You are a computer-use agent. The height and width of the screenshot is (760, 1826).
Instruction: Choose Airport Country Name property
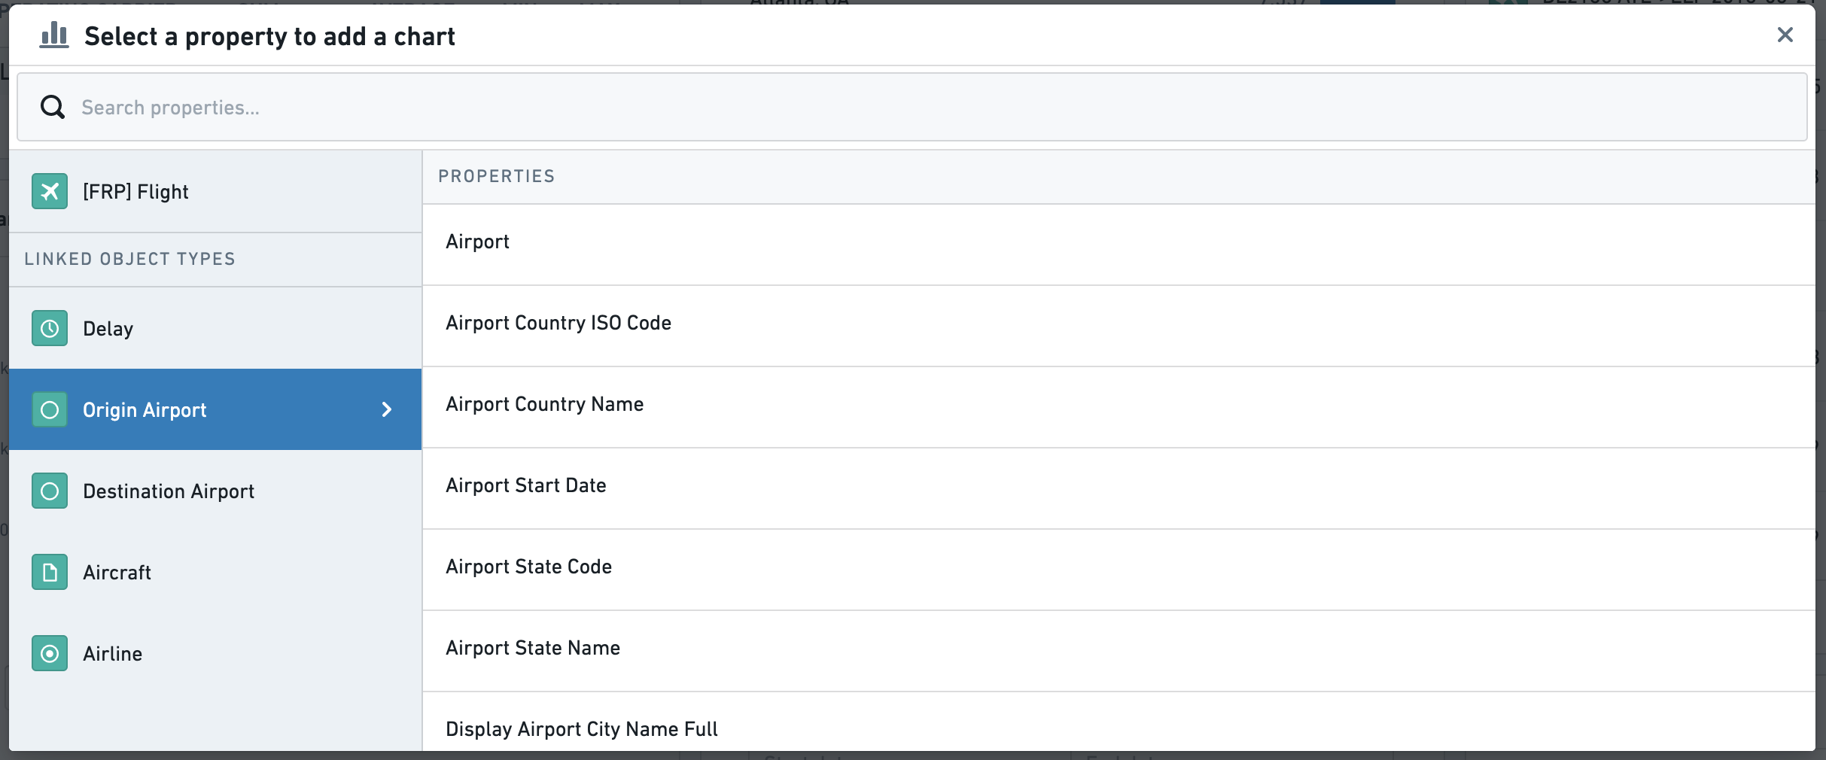[1119, 407]
